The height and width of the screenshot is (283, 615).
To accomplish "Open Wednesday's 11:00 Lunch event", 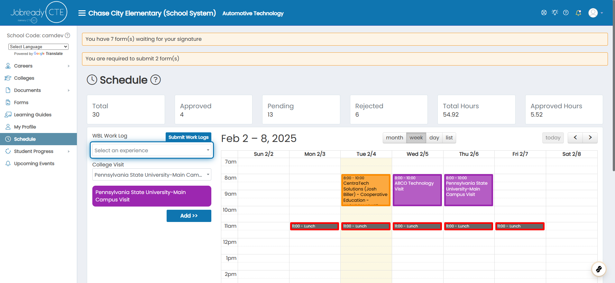I will pyautogui.click(x=417, y=226).
